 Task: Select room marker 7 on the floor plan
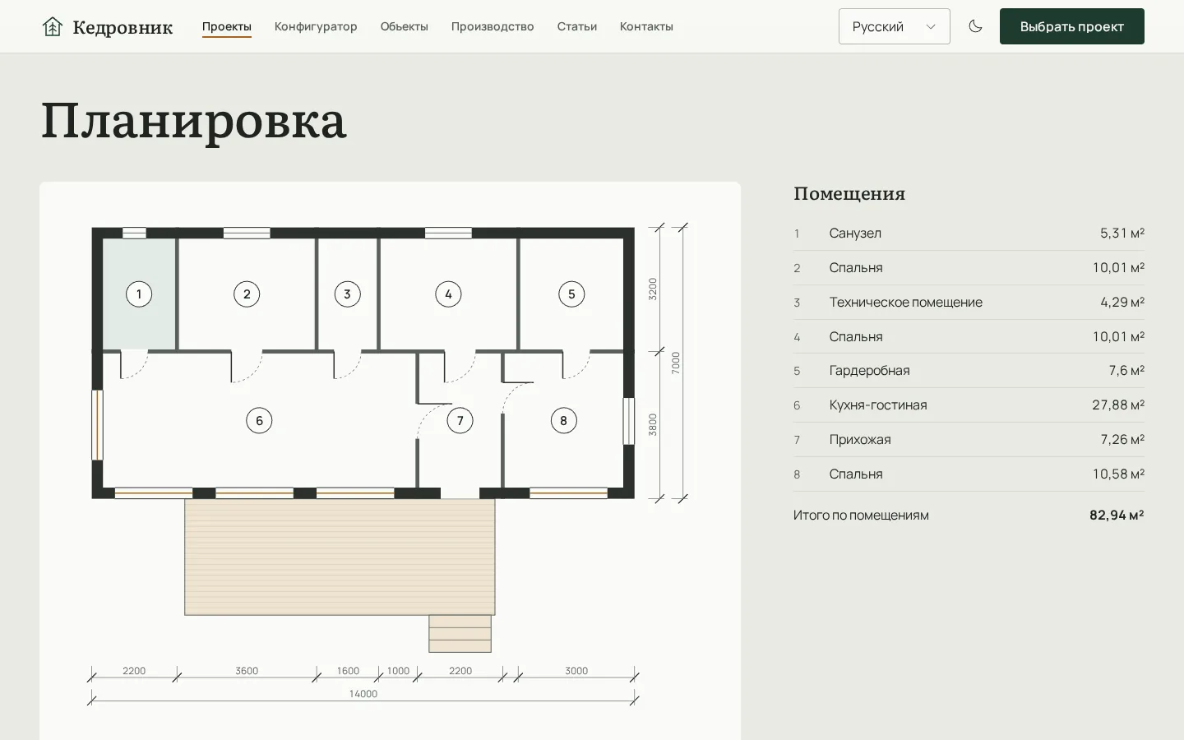(x=460, y=421)
